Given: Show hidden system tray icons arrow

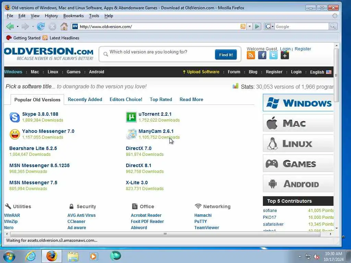Looking at the screenshot, I should (300, 256).
